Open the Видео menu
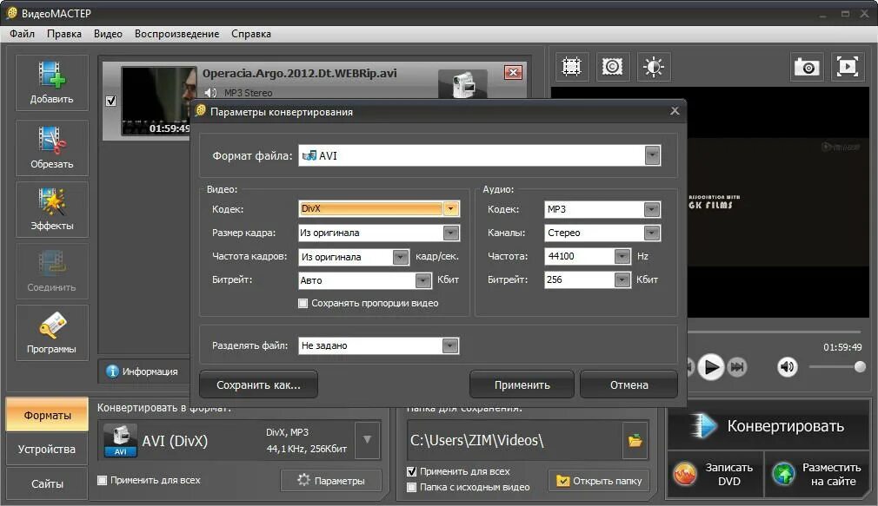The height and width of the screenshot is (506, 878). 108,34
